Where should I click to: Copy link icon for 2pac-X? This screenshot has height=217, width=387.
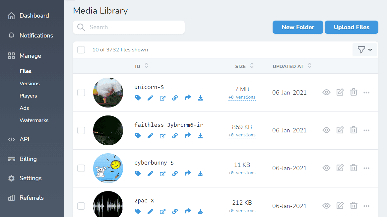click(175, 211)
